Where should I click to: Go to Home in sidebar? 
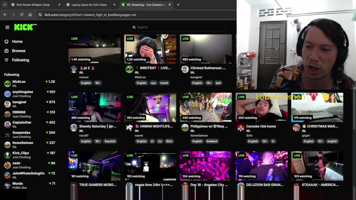tap(17, 41)
